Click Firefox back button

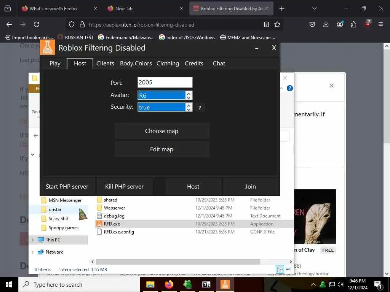tap(9, 24)
